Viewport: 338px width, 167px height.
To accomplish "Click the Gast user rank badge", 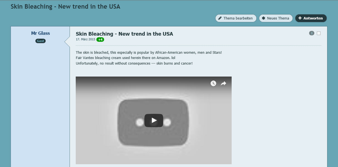I will point(40,41).
